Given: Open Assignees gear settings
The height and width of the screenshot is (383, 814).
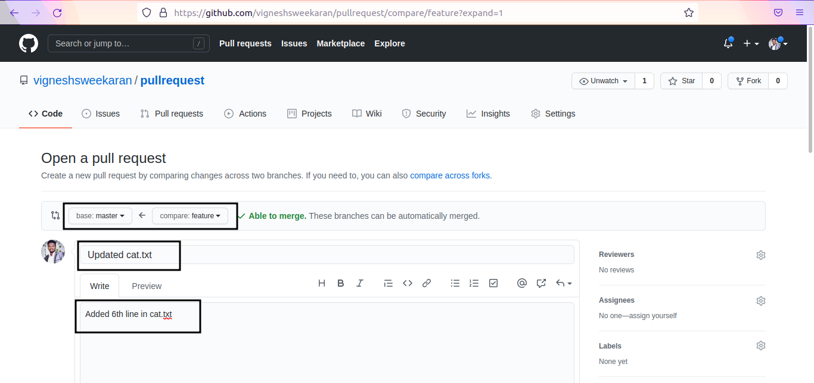Looking at the screenshot, I should tap(761, 301).
